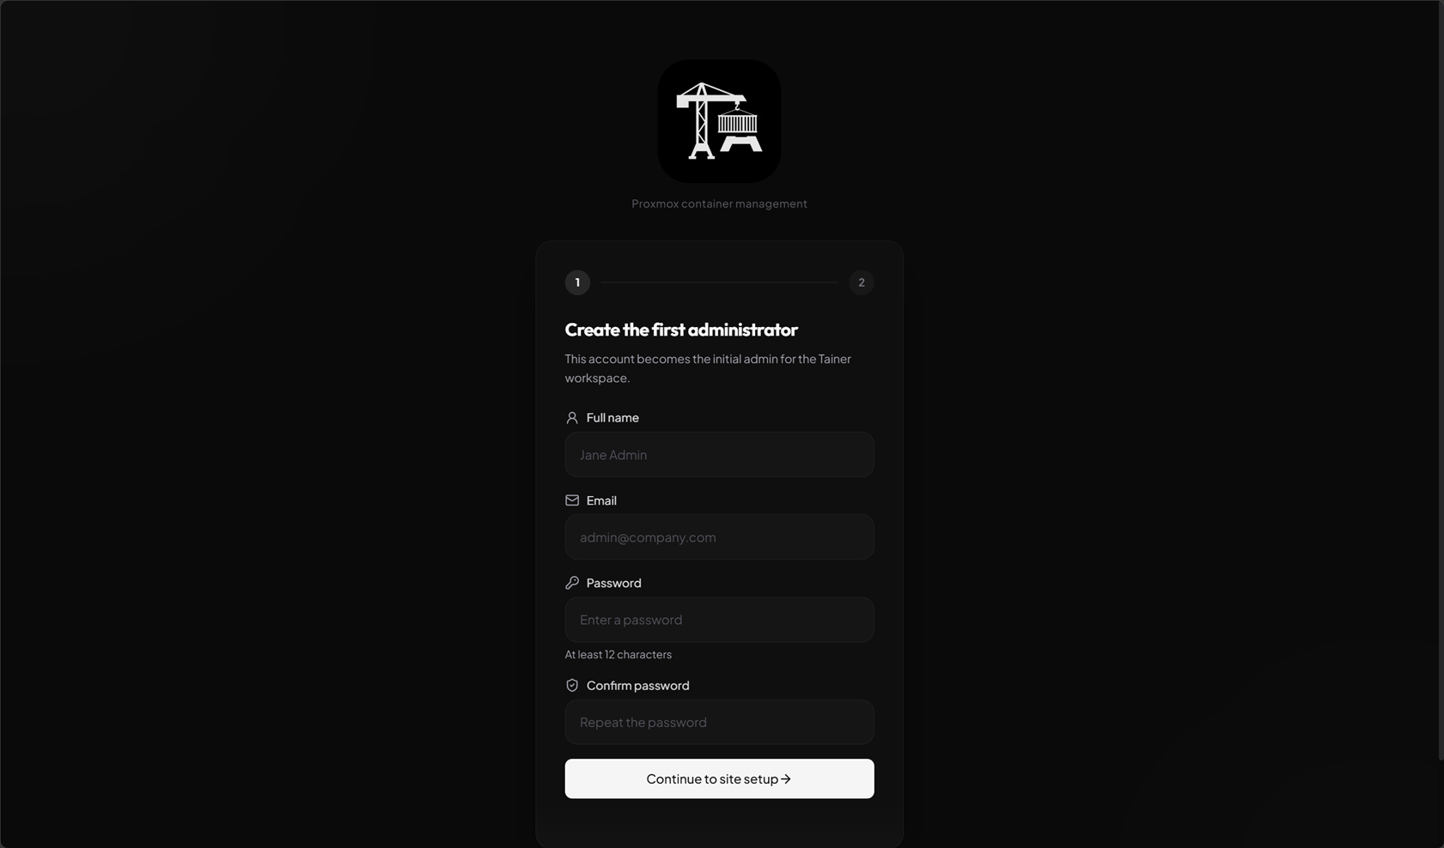Click the Tainer crane logo
The width and height of the screenshot is (1444, 848).
click(719, 121)
